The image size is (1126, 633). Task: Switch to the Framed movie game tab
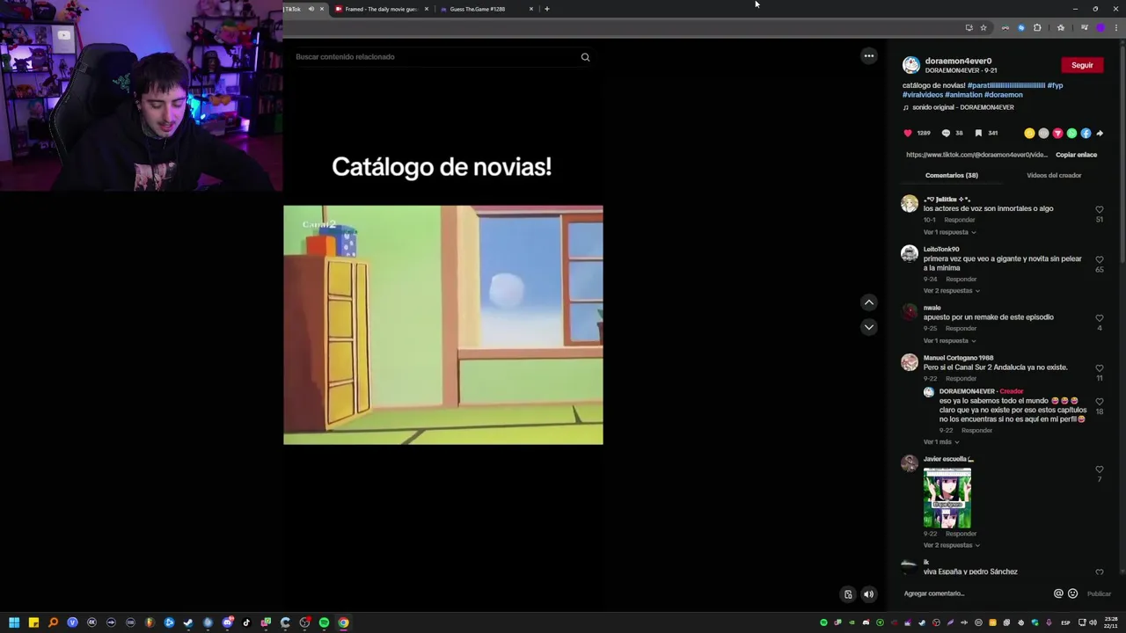click(381, 9)
